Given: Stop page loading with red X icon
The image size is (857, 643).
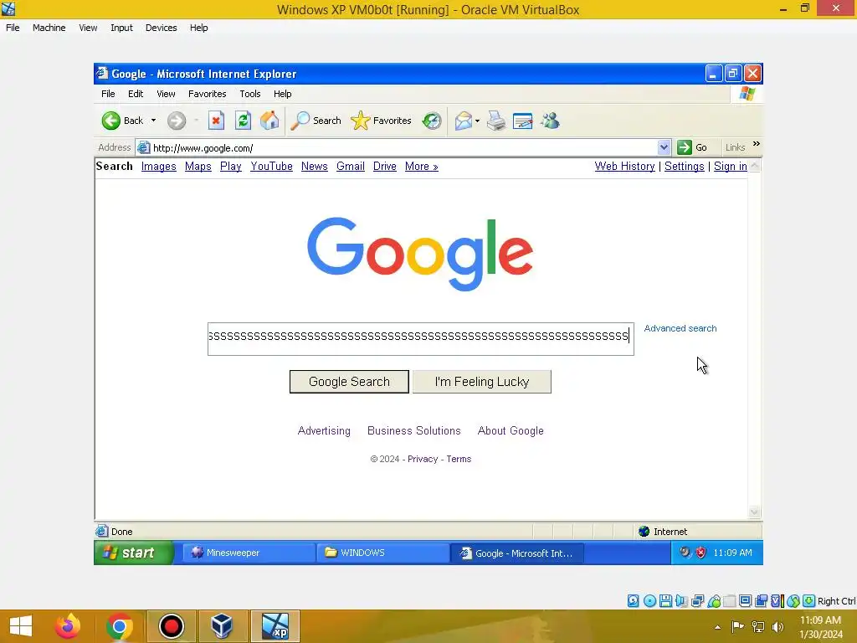Looking at the screenshot, I should coord(217,121).
